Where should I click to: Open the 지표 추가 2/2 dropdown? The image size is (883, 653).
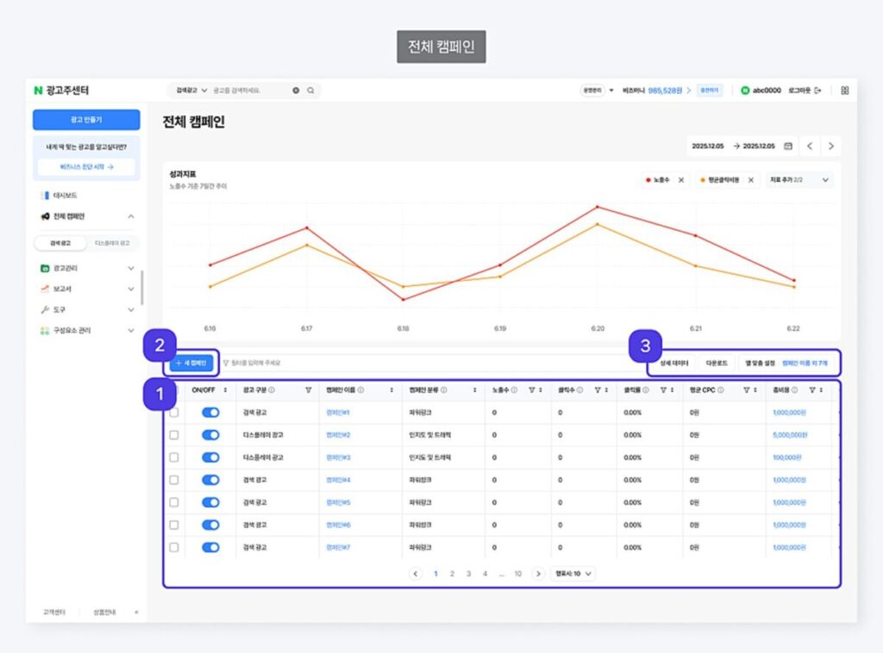798,180
